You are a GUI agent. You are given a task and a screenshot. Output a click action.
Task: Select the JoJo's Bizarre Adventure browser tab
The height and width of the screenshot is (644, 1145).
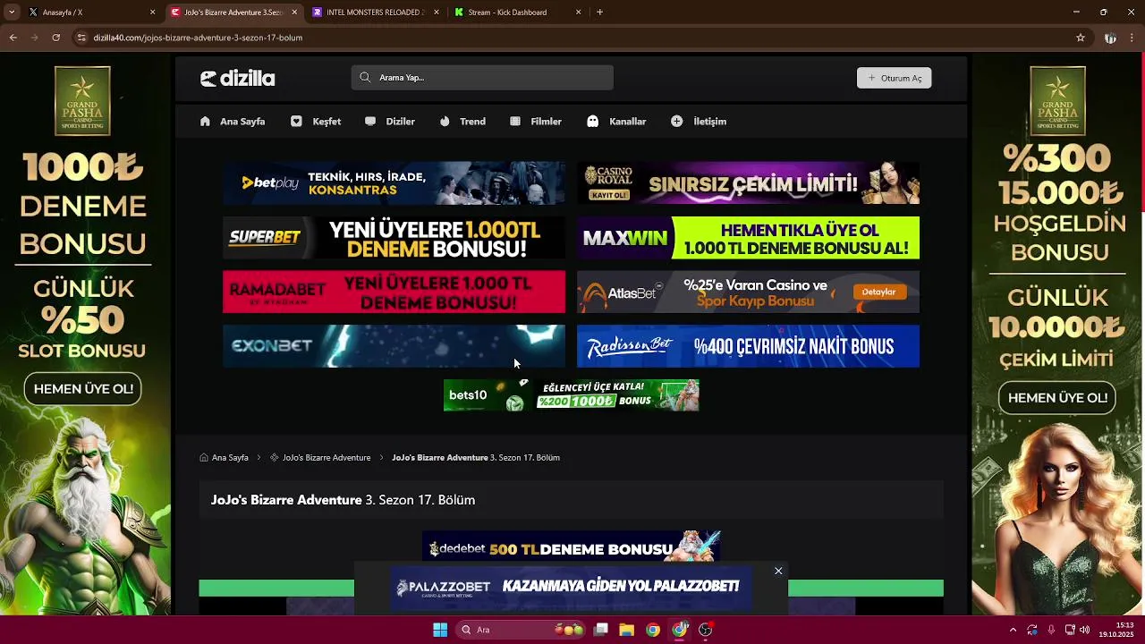click(x=233, y=13)
